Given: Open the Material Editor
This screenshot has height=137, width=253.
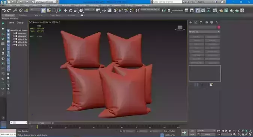Looking at the screenshot, I should pos(215,10).
